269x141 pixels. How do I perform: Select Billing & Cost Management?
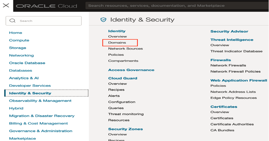pos(38,123)
